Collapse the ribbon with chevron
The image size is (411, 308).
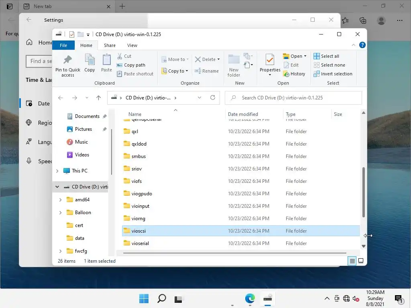tap(353, 45)
